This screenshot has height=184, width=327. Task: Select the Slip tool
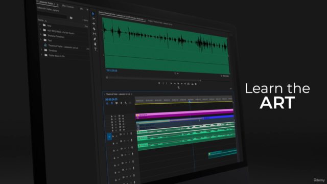[x=95, y=34]
